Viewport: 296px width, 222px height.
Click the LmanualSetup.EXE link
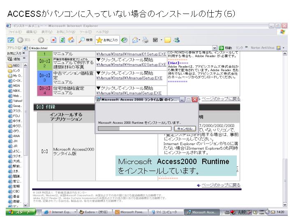pos(129,93)
